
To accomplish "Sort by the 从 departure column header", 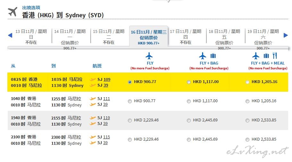I will click(13, 66).
